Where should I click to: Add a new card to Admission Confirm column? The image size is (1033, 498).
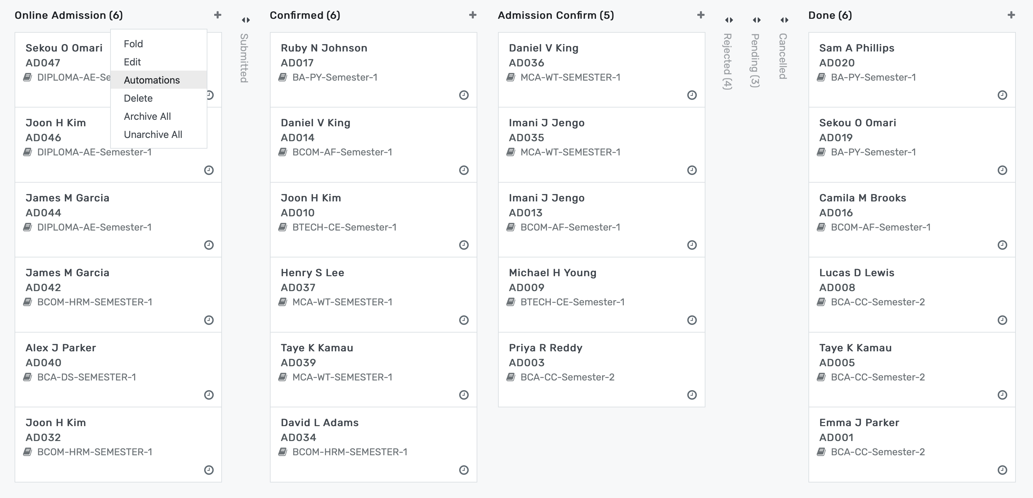[x=700, y=15]
